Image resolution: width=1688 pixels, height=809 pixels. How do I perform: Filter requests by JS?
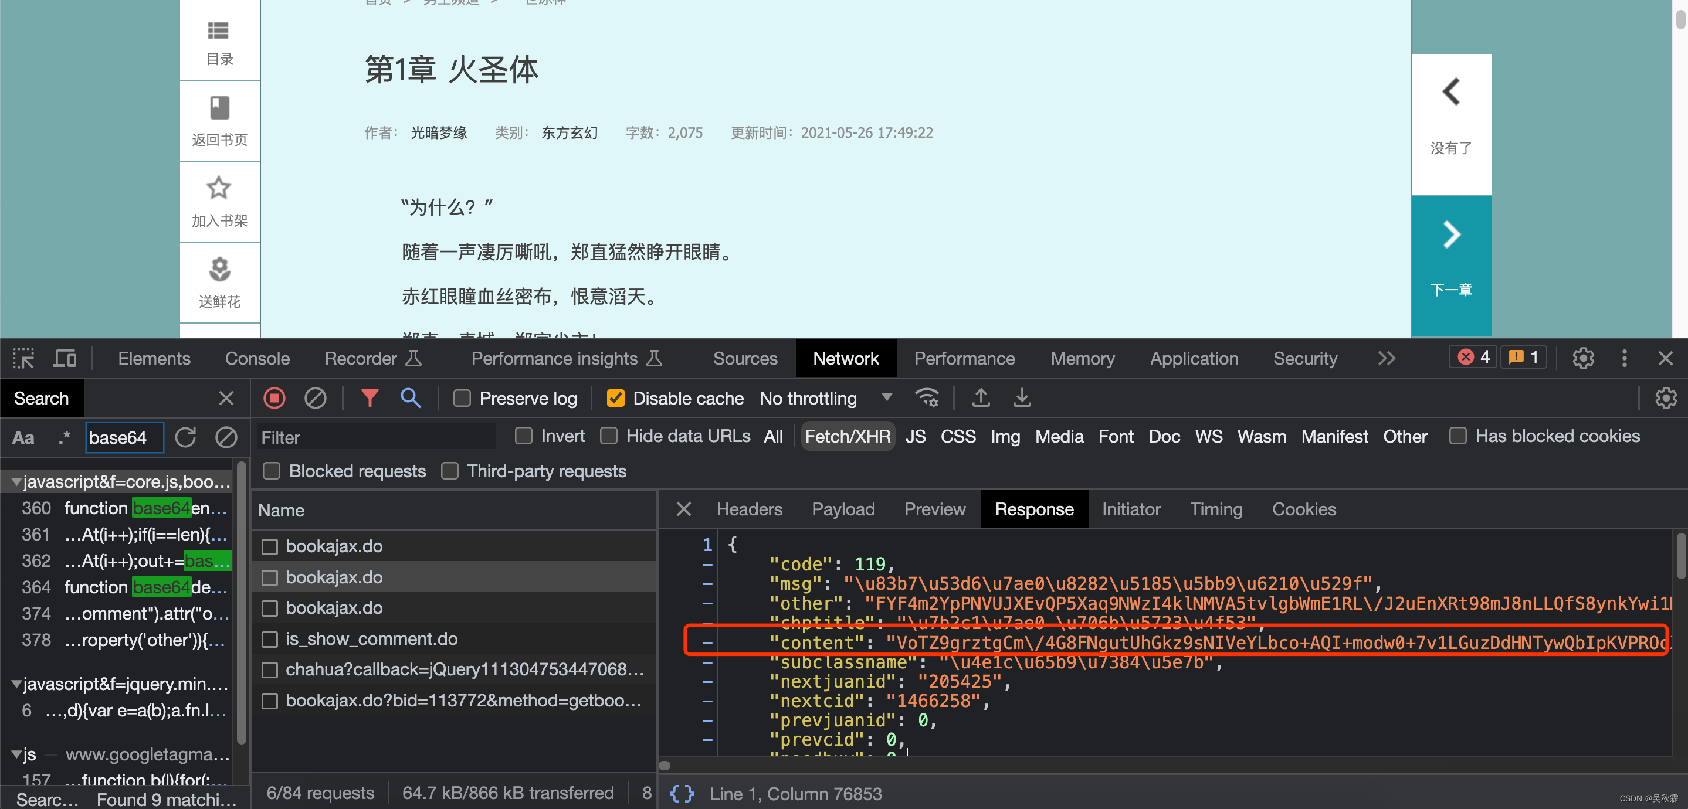(916, 436)
